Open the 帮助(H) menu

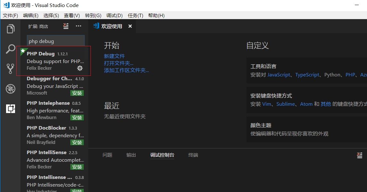pyautogui.click(x=156, y=15)
